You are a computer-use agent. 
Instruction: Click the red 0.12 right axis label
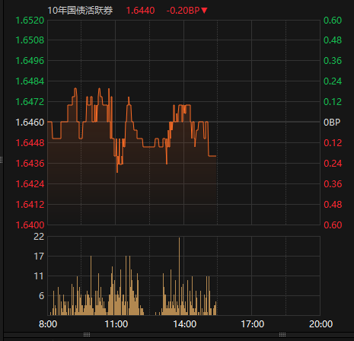333,143
